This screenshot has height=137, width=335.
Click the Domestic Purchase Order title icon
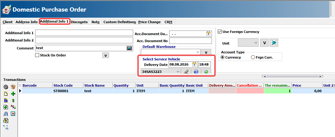tap(7, 10)
